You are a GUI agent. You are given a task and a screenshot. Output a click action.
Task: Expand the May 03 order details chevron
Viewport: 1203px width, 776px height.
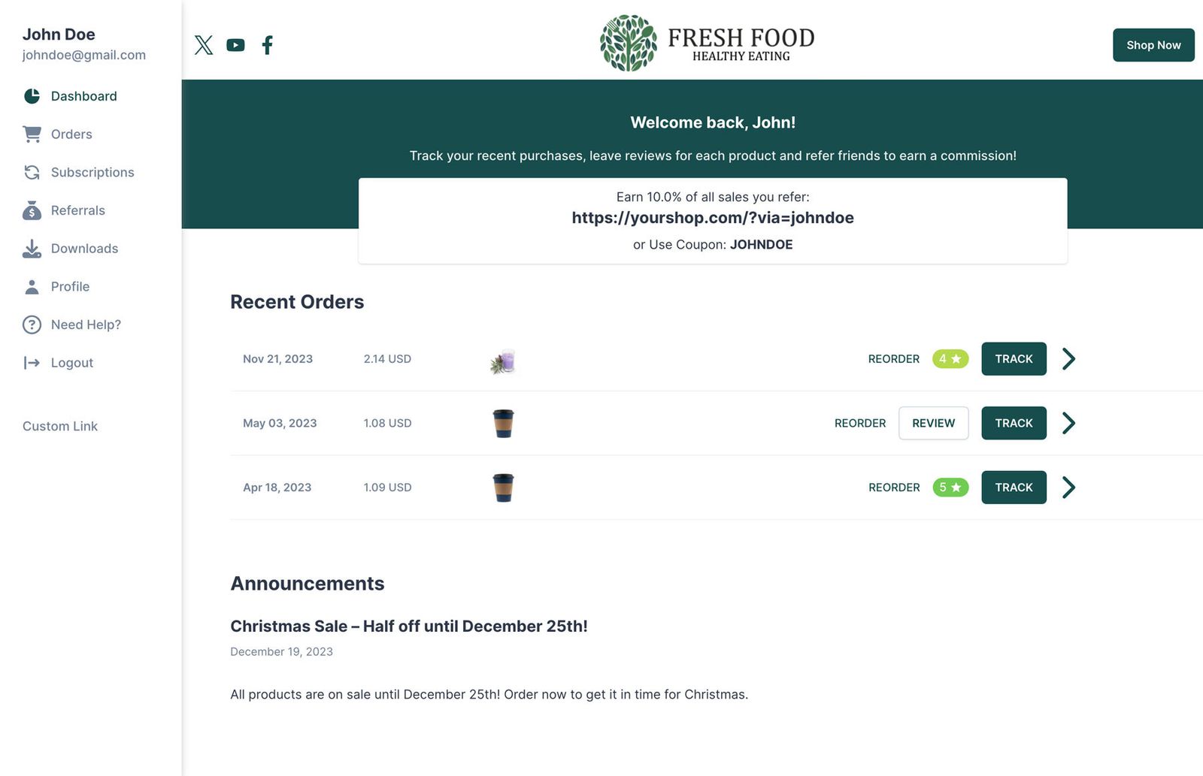1068,423
